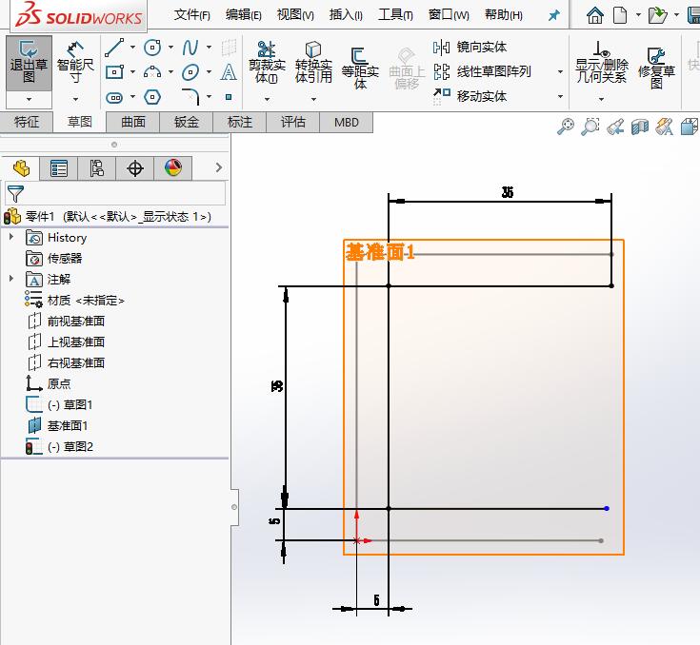
Task: Expand the 注解 tree node
Action: (11, 279)
